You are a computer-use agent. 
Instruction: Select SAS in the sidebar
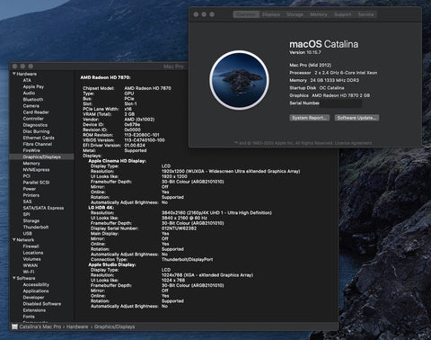pyautogui.click(x=27, y=201)
